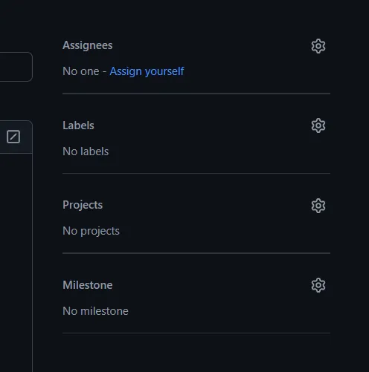The image size is (369, 372).
Task: Expand the Milestone section heading
Action: click(88, 285)
